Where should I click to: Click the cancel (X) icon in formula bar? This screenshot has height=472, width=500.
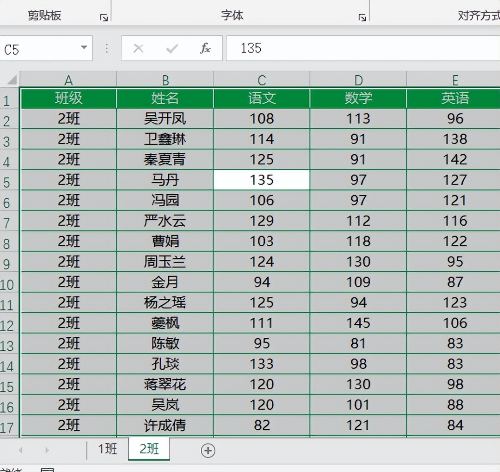click(x=138, y=48)
